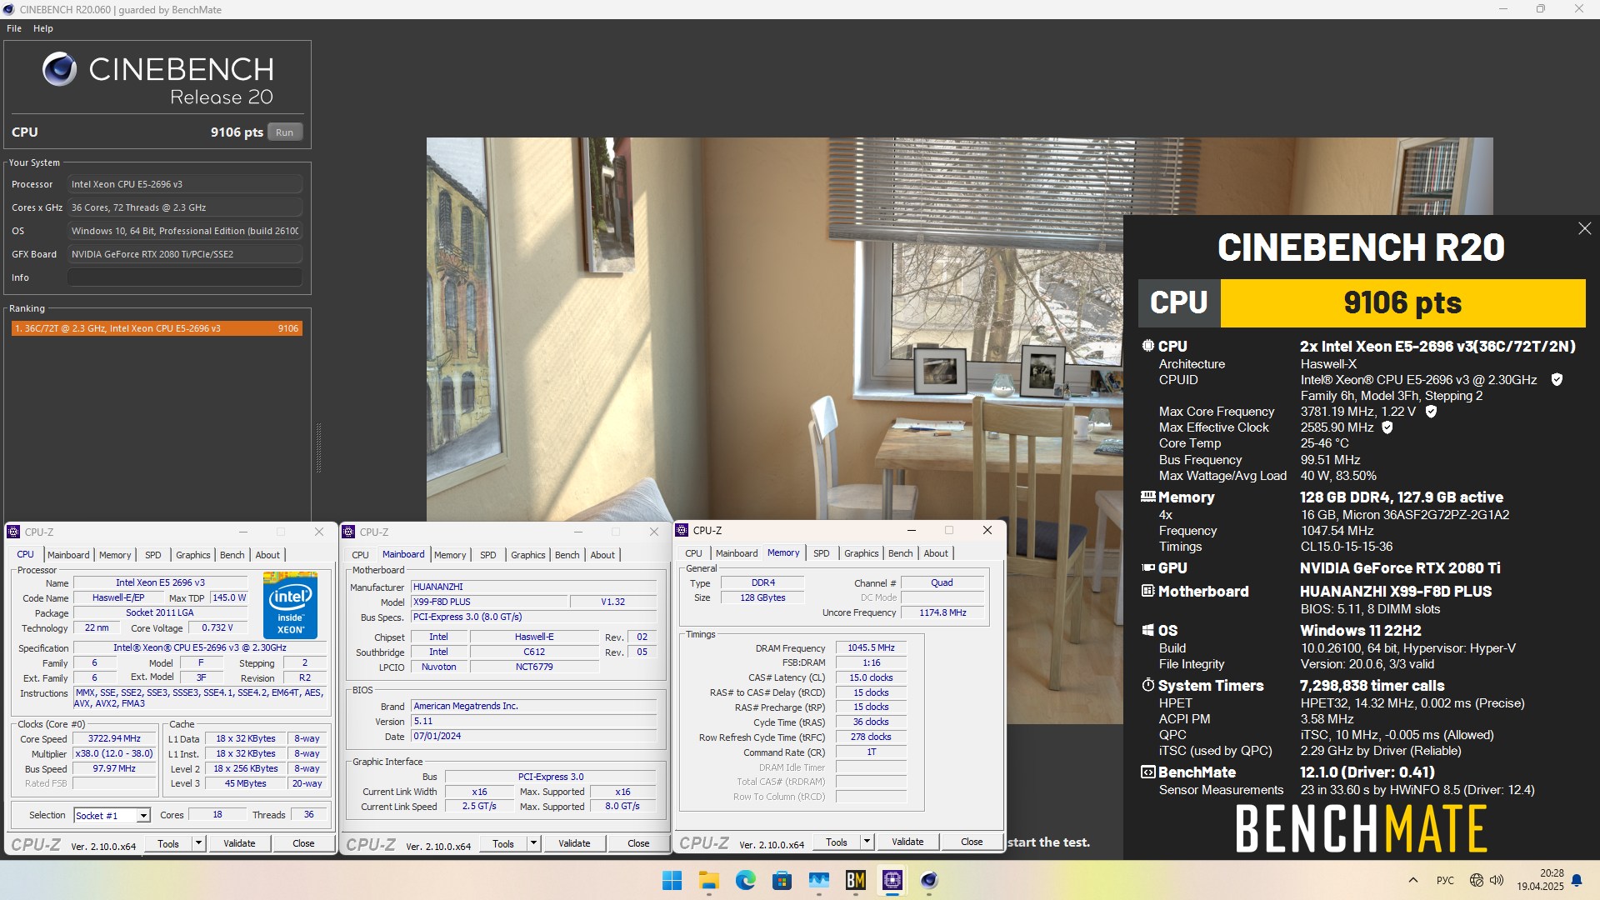
Task: Click Memory CPU-Z window title icon
Action: [682, 530]
